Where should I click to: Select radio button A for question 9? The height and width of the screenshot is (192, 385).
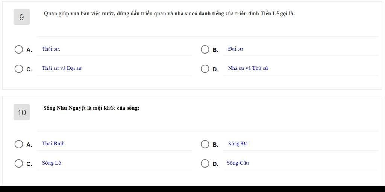pyautogui.click(x=19, y=49)
